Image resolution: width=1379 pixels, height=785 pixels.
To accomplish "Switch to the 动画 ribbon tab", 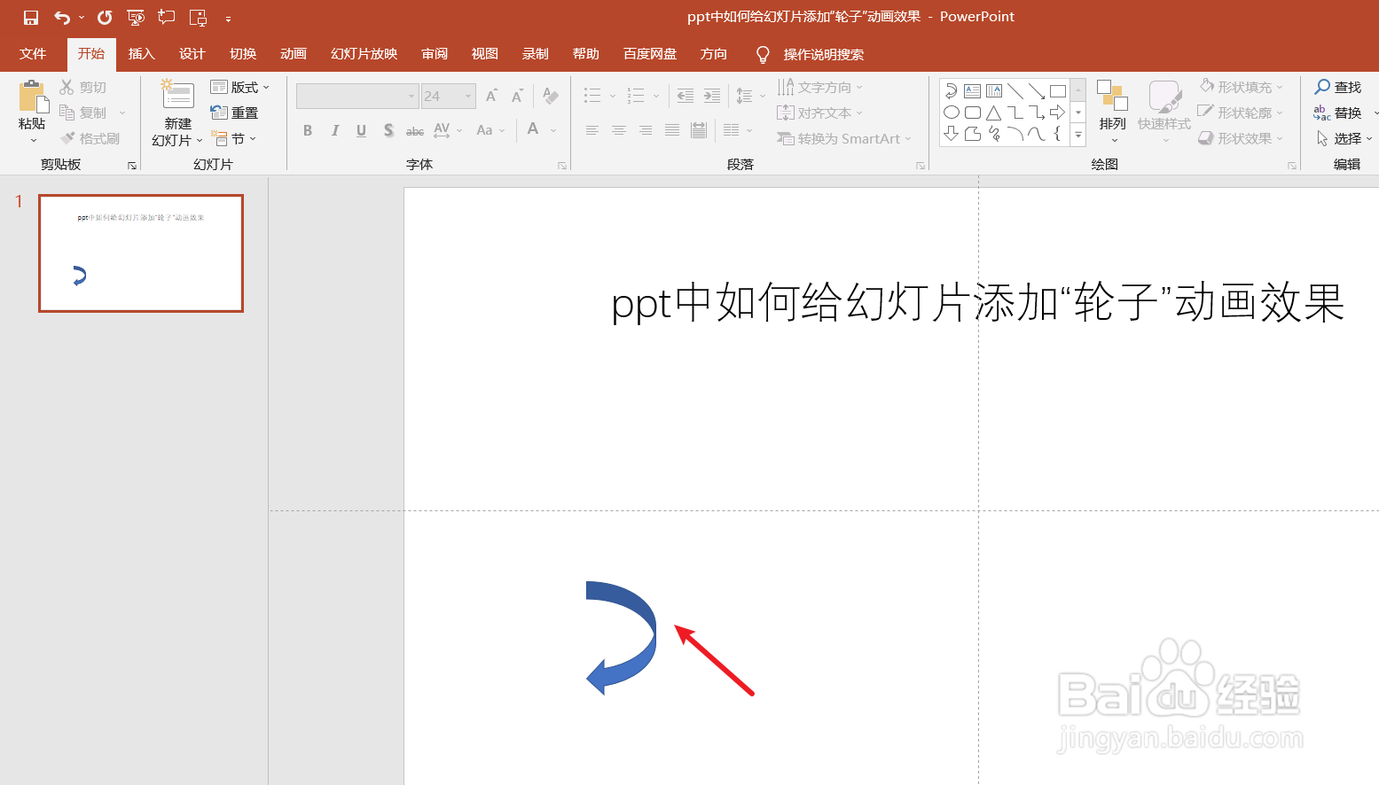I will (x=294, y=54).
